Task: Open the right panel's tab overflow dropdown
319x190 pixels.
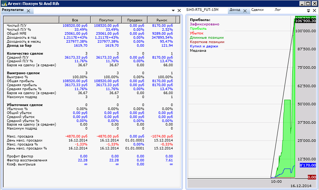Action: click(x=309, y=11)
